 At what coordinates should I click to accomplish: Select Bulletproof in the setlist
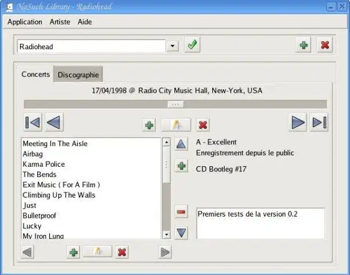click(91, 215)
